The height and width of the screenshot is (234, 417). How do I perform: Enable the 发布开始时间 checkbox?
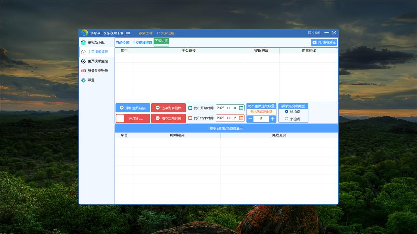tap(190, 108)
